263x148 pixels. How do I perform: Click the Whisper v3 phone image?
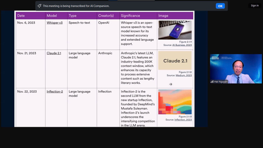click(x=175, y=30)
